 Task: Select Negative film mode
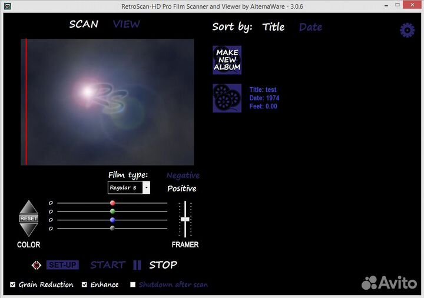183,176
